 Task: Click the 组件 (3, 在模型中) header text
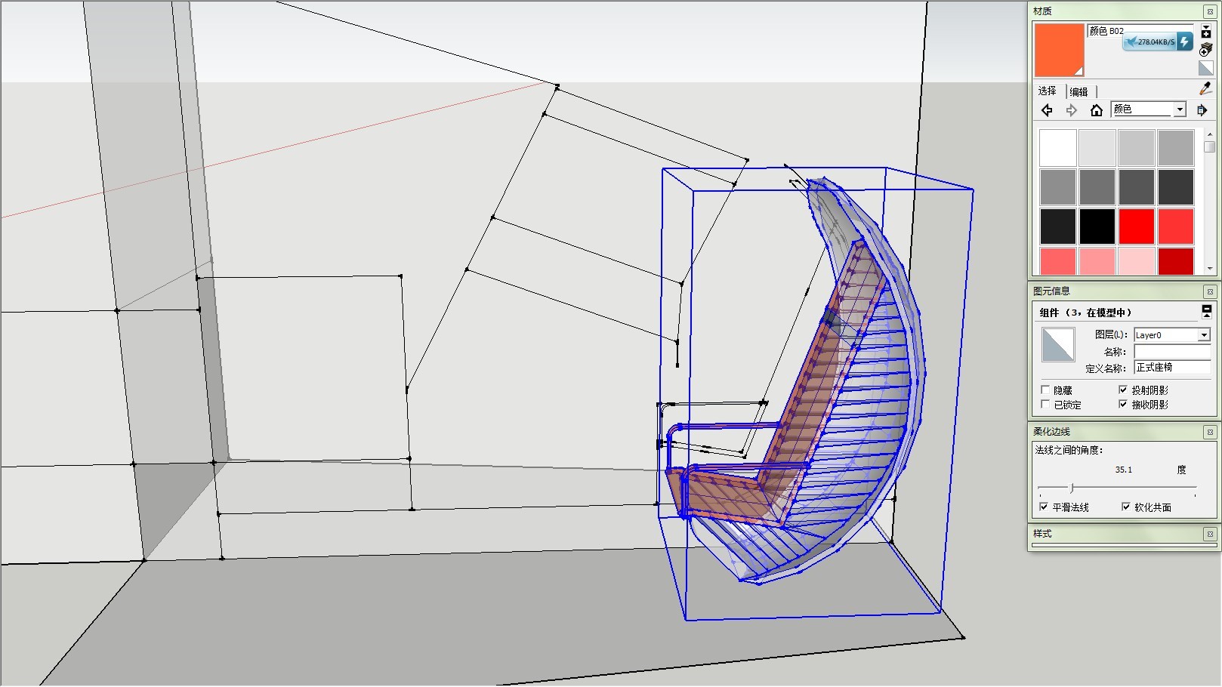[x=1085, y=313]
